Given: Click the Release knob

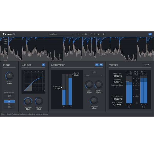Looking at the screenshot, I should tap(99, 84).
